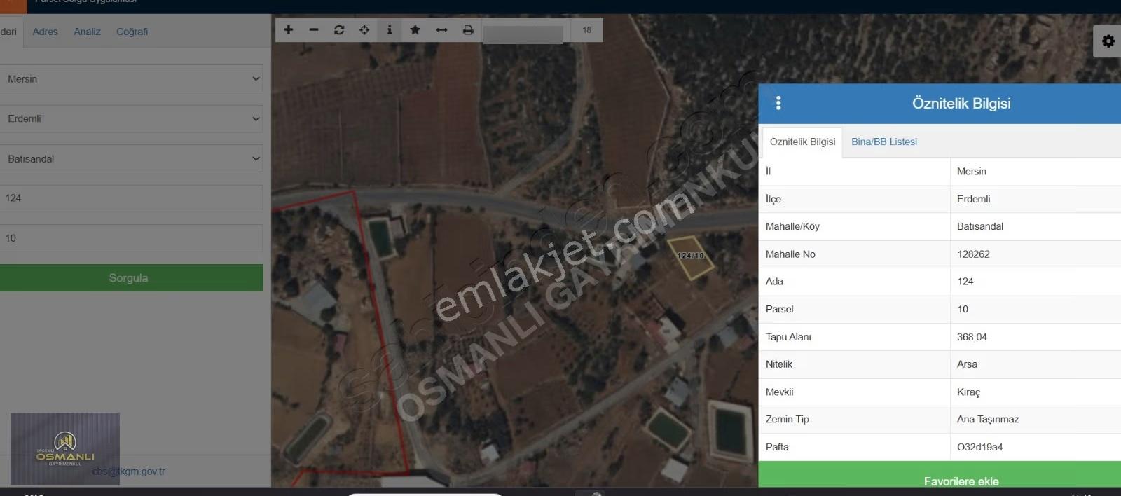
Task: Open the cbs@tkgm.gov.tr email link
Action: pos(129,471)
